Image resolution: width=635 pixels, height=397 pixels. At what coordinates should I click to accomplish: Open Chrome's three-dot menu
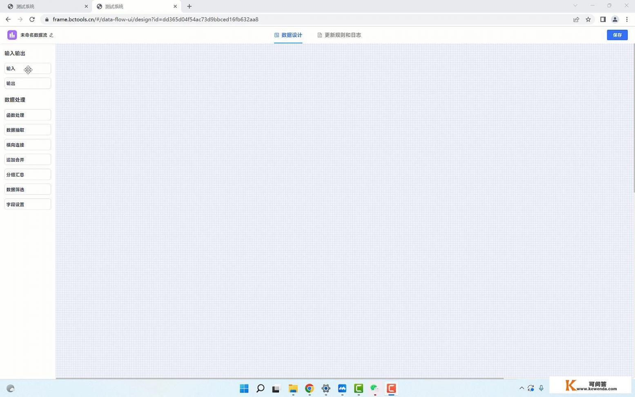pyautogui.click(x=627, y=19)
